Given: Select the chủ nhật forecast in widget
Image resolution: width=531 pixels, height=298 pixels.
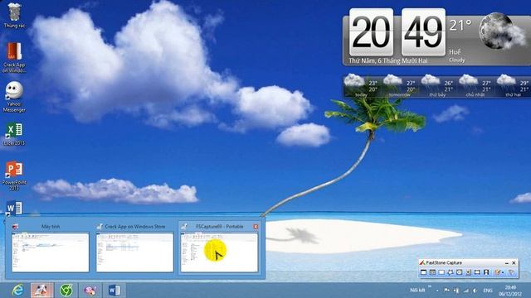Looking at the screenshot, I should tap(475, 86).
